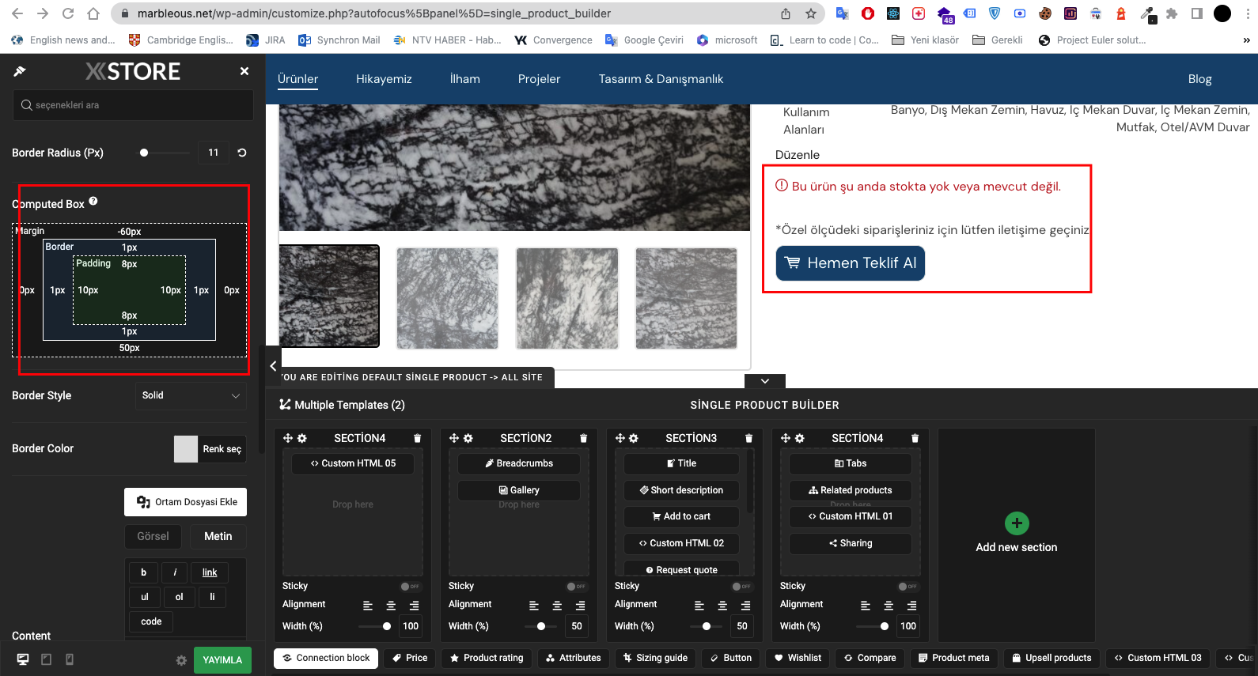
Task: Toggle Sticky for SECTION3
Action: click(741, 587)
